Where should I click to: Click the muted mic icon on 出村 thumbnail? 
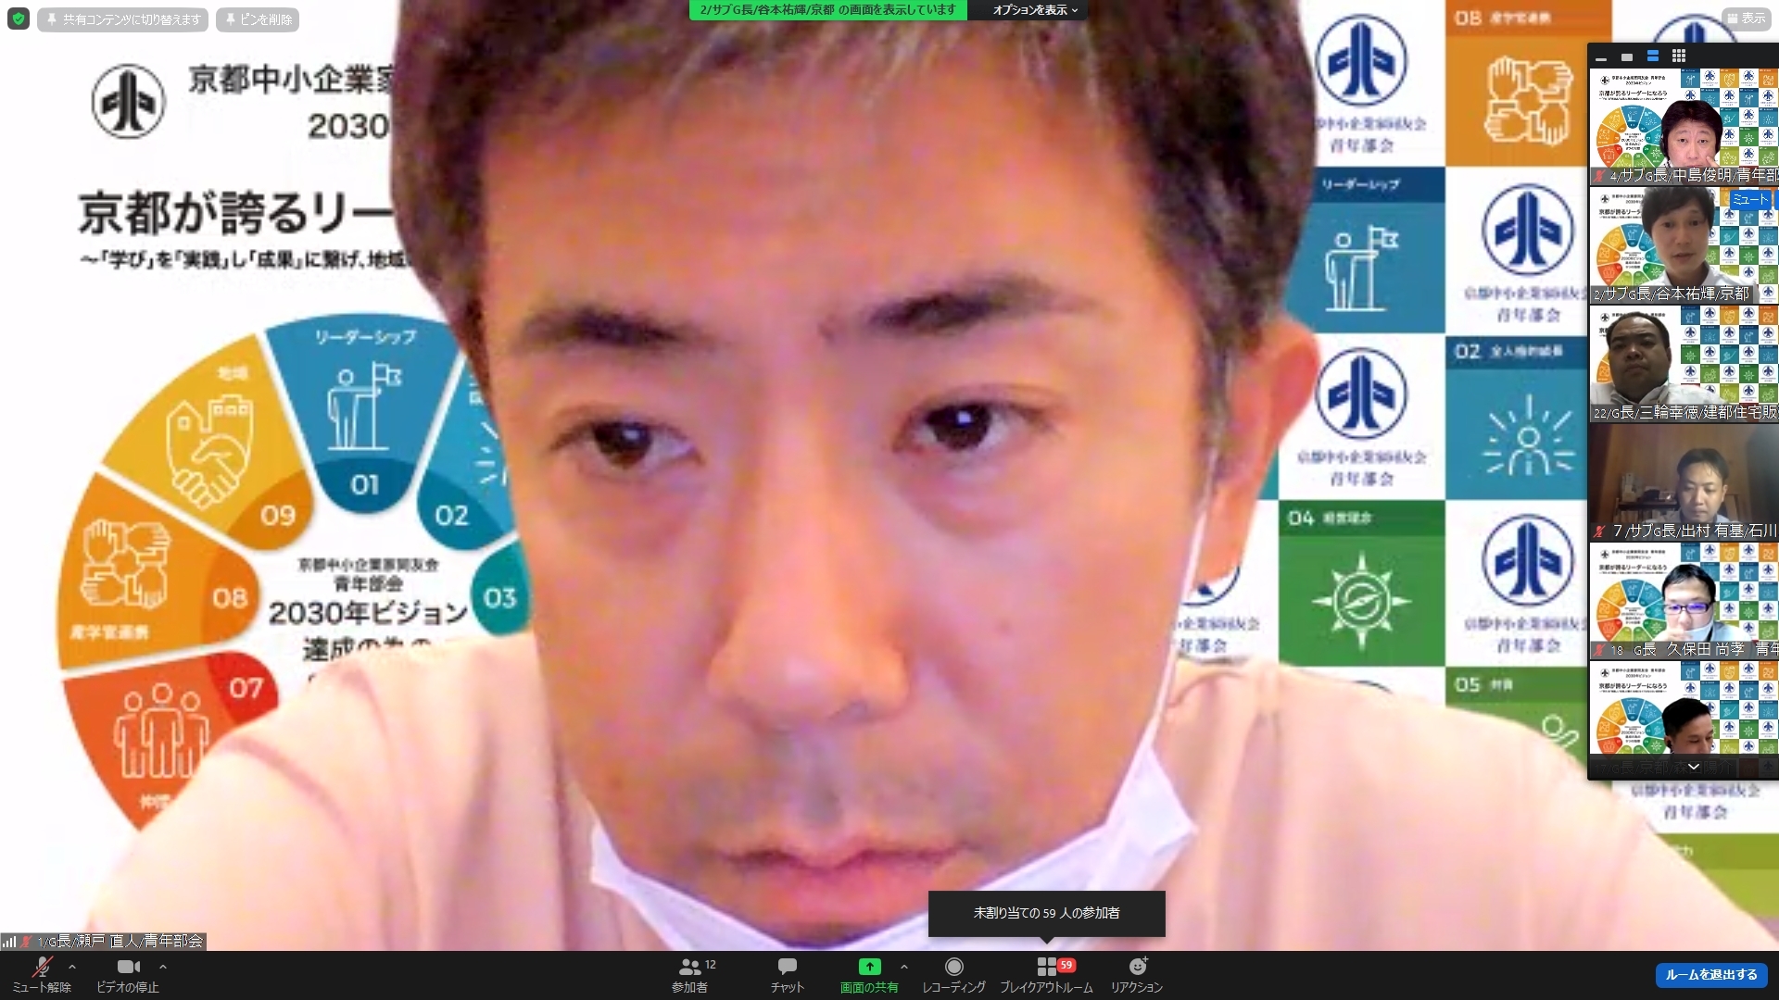(x=1599, y=531)
